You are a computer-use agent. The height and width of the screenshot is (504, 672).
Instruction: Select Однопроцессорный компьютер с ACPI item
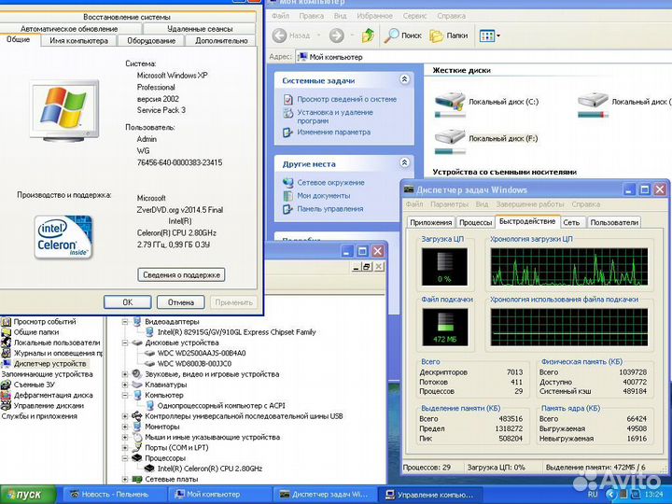pyautogui.click(x=221, y=405)
